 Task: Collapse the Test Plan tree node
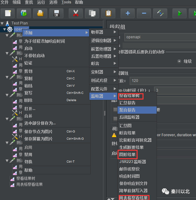2,23
